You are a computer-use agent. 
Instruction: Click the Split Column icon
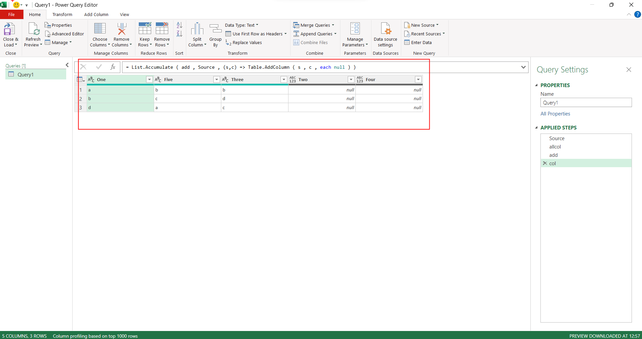pyautogui.click(x=197, y=29)
